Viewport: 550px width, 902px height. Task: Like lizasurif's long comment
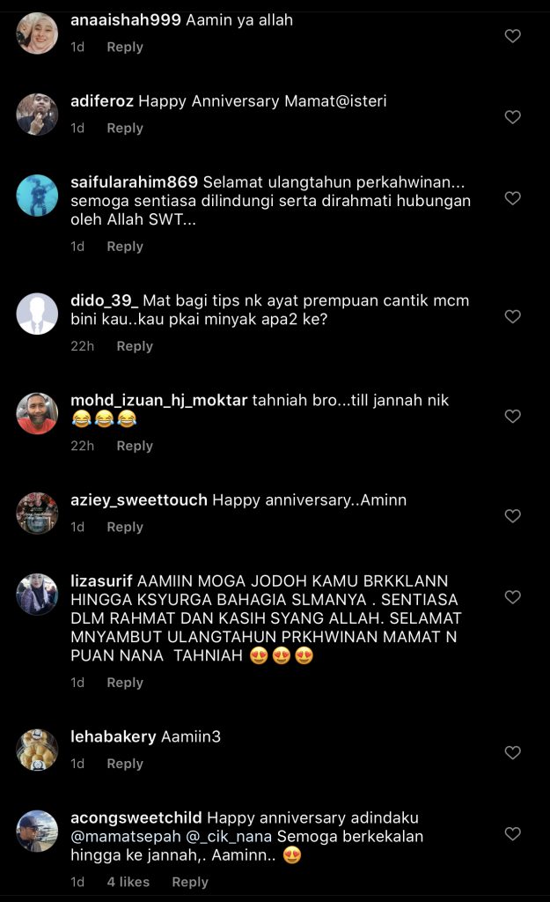point(513,596)
